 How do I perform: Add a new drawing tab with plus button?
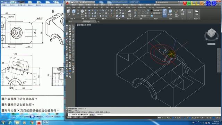(x=99, y=22)
